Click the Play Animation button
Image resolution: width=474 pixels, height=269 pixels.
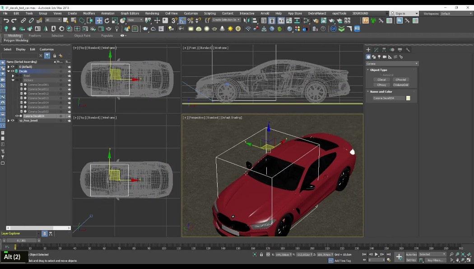coord(376,255)
